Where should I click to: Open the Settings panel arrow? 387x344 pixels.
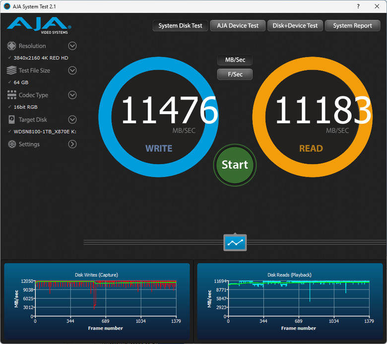click(x=72, y=144)
